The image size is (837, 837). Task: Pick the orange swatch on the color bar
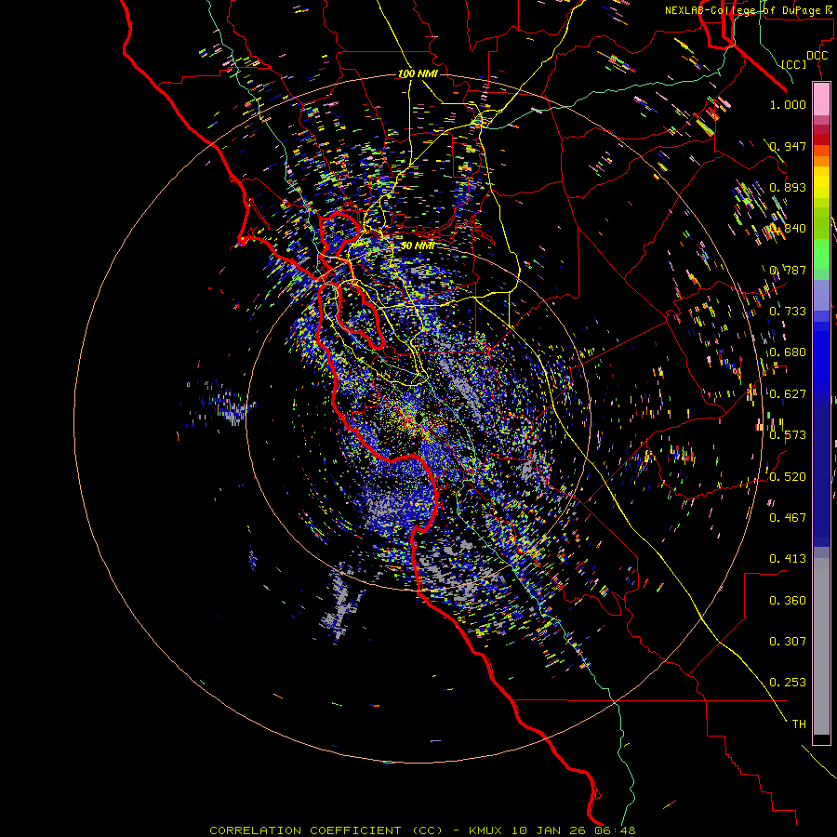point(821,161)
